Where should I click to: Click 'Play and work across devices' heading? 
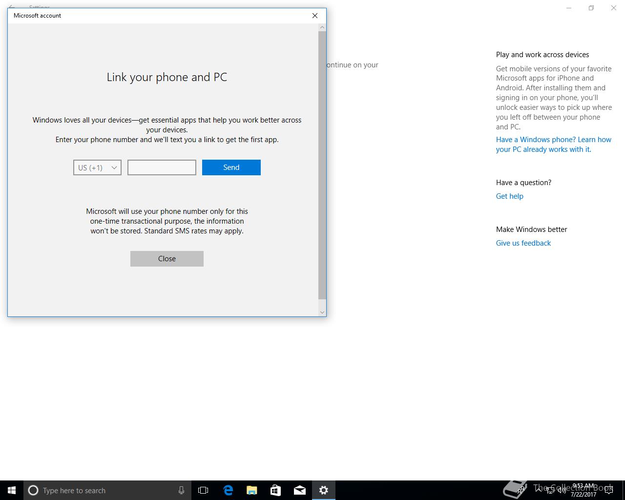[542, 55]
